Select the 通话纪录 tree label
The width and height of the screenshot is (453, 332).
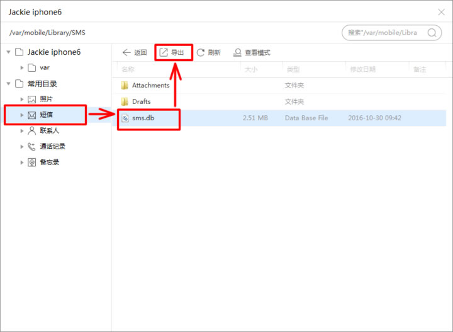click(x=53, y=146)
